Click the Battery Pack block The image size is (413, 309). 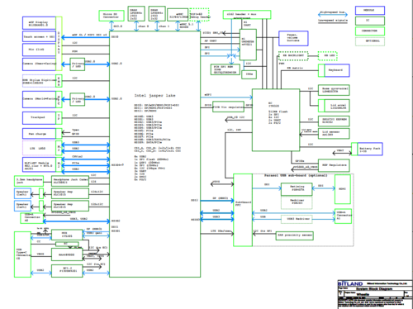point(370,150)
